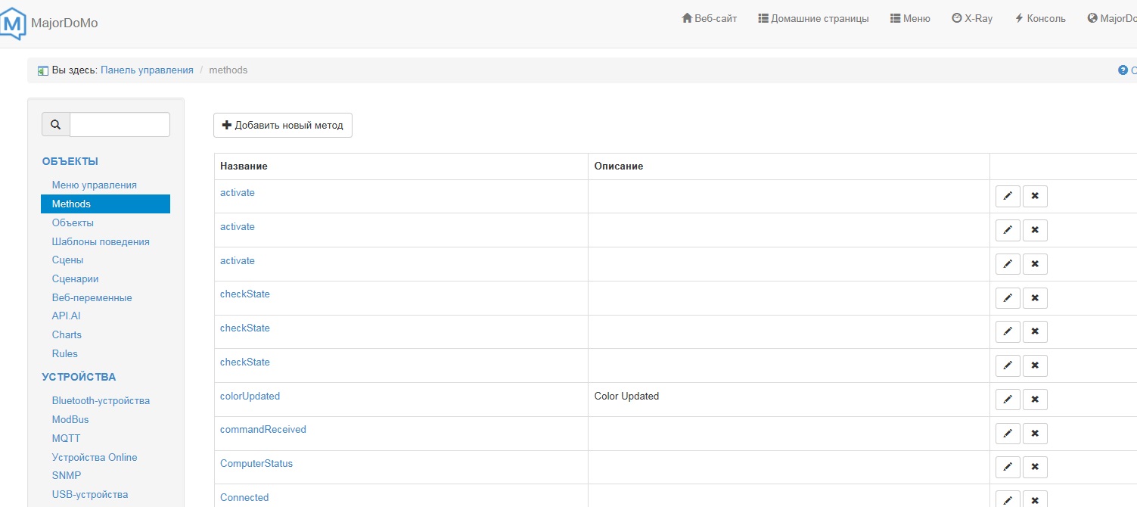Click the help question mark icon
The width and height of the screenshot is (1137, 507).
(1123, 70)
